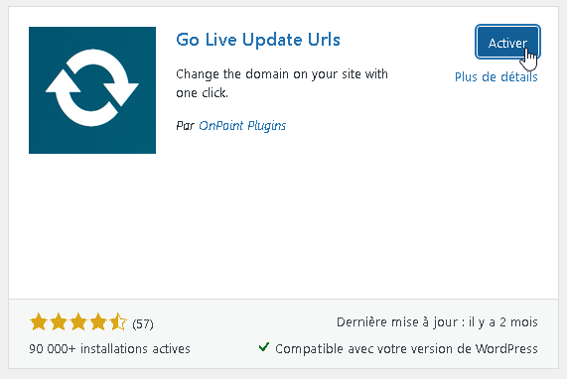Click the upward-pointing white arrow in plugin logo
Screen dimensions: 567x379
click(x=64, y=83)
